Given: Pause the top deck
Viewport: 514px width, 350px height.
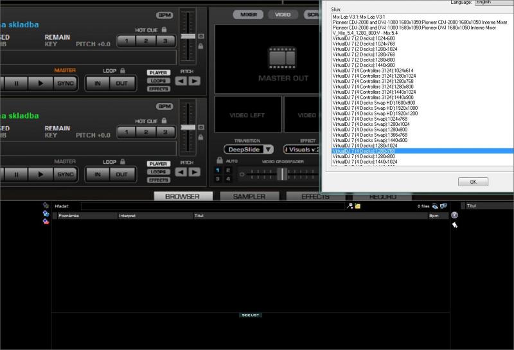Looking at the screenshot, I should coord(16,83).
